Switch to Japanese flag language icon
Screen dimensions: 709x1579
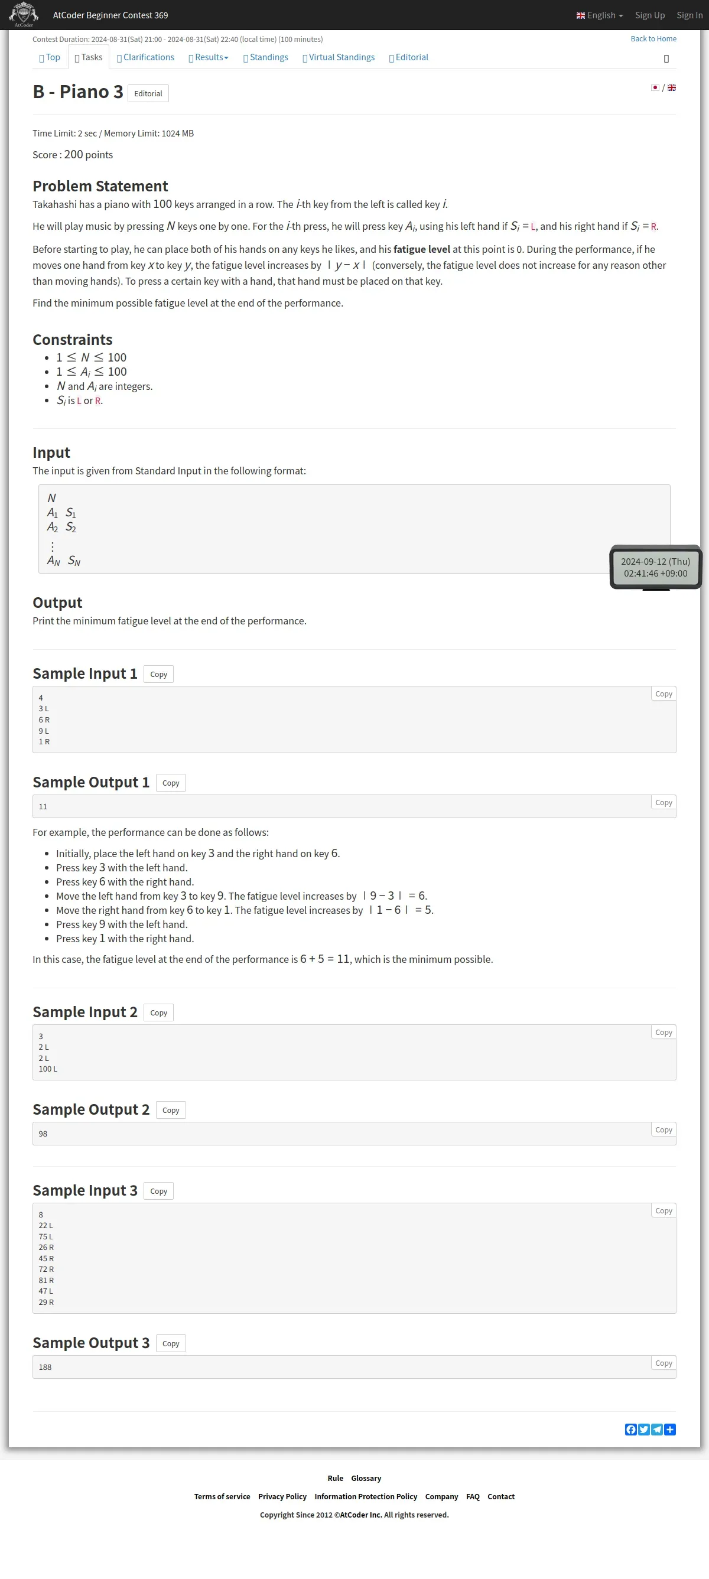(x=655, y=87)
